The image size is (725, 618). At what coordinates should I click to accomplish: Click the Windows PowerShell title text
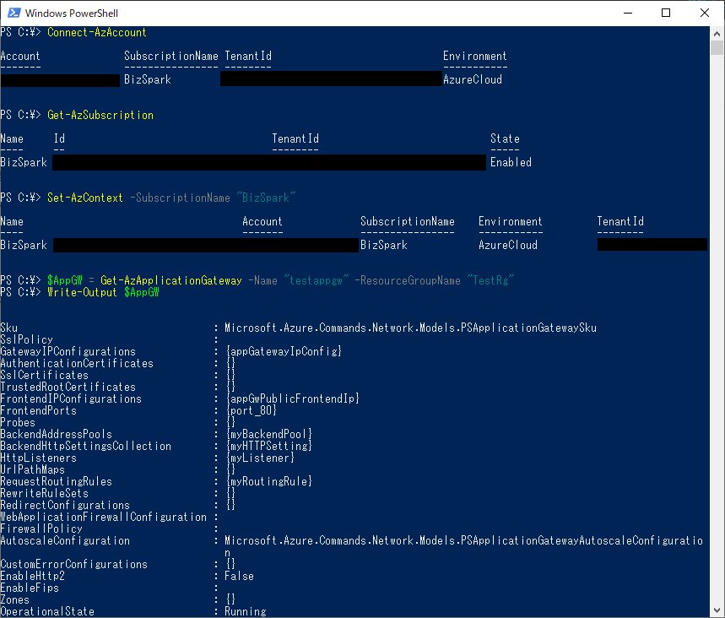pyautogui.click(x=72, y=13)
